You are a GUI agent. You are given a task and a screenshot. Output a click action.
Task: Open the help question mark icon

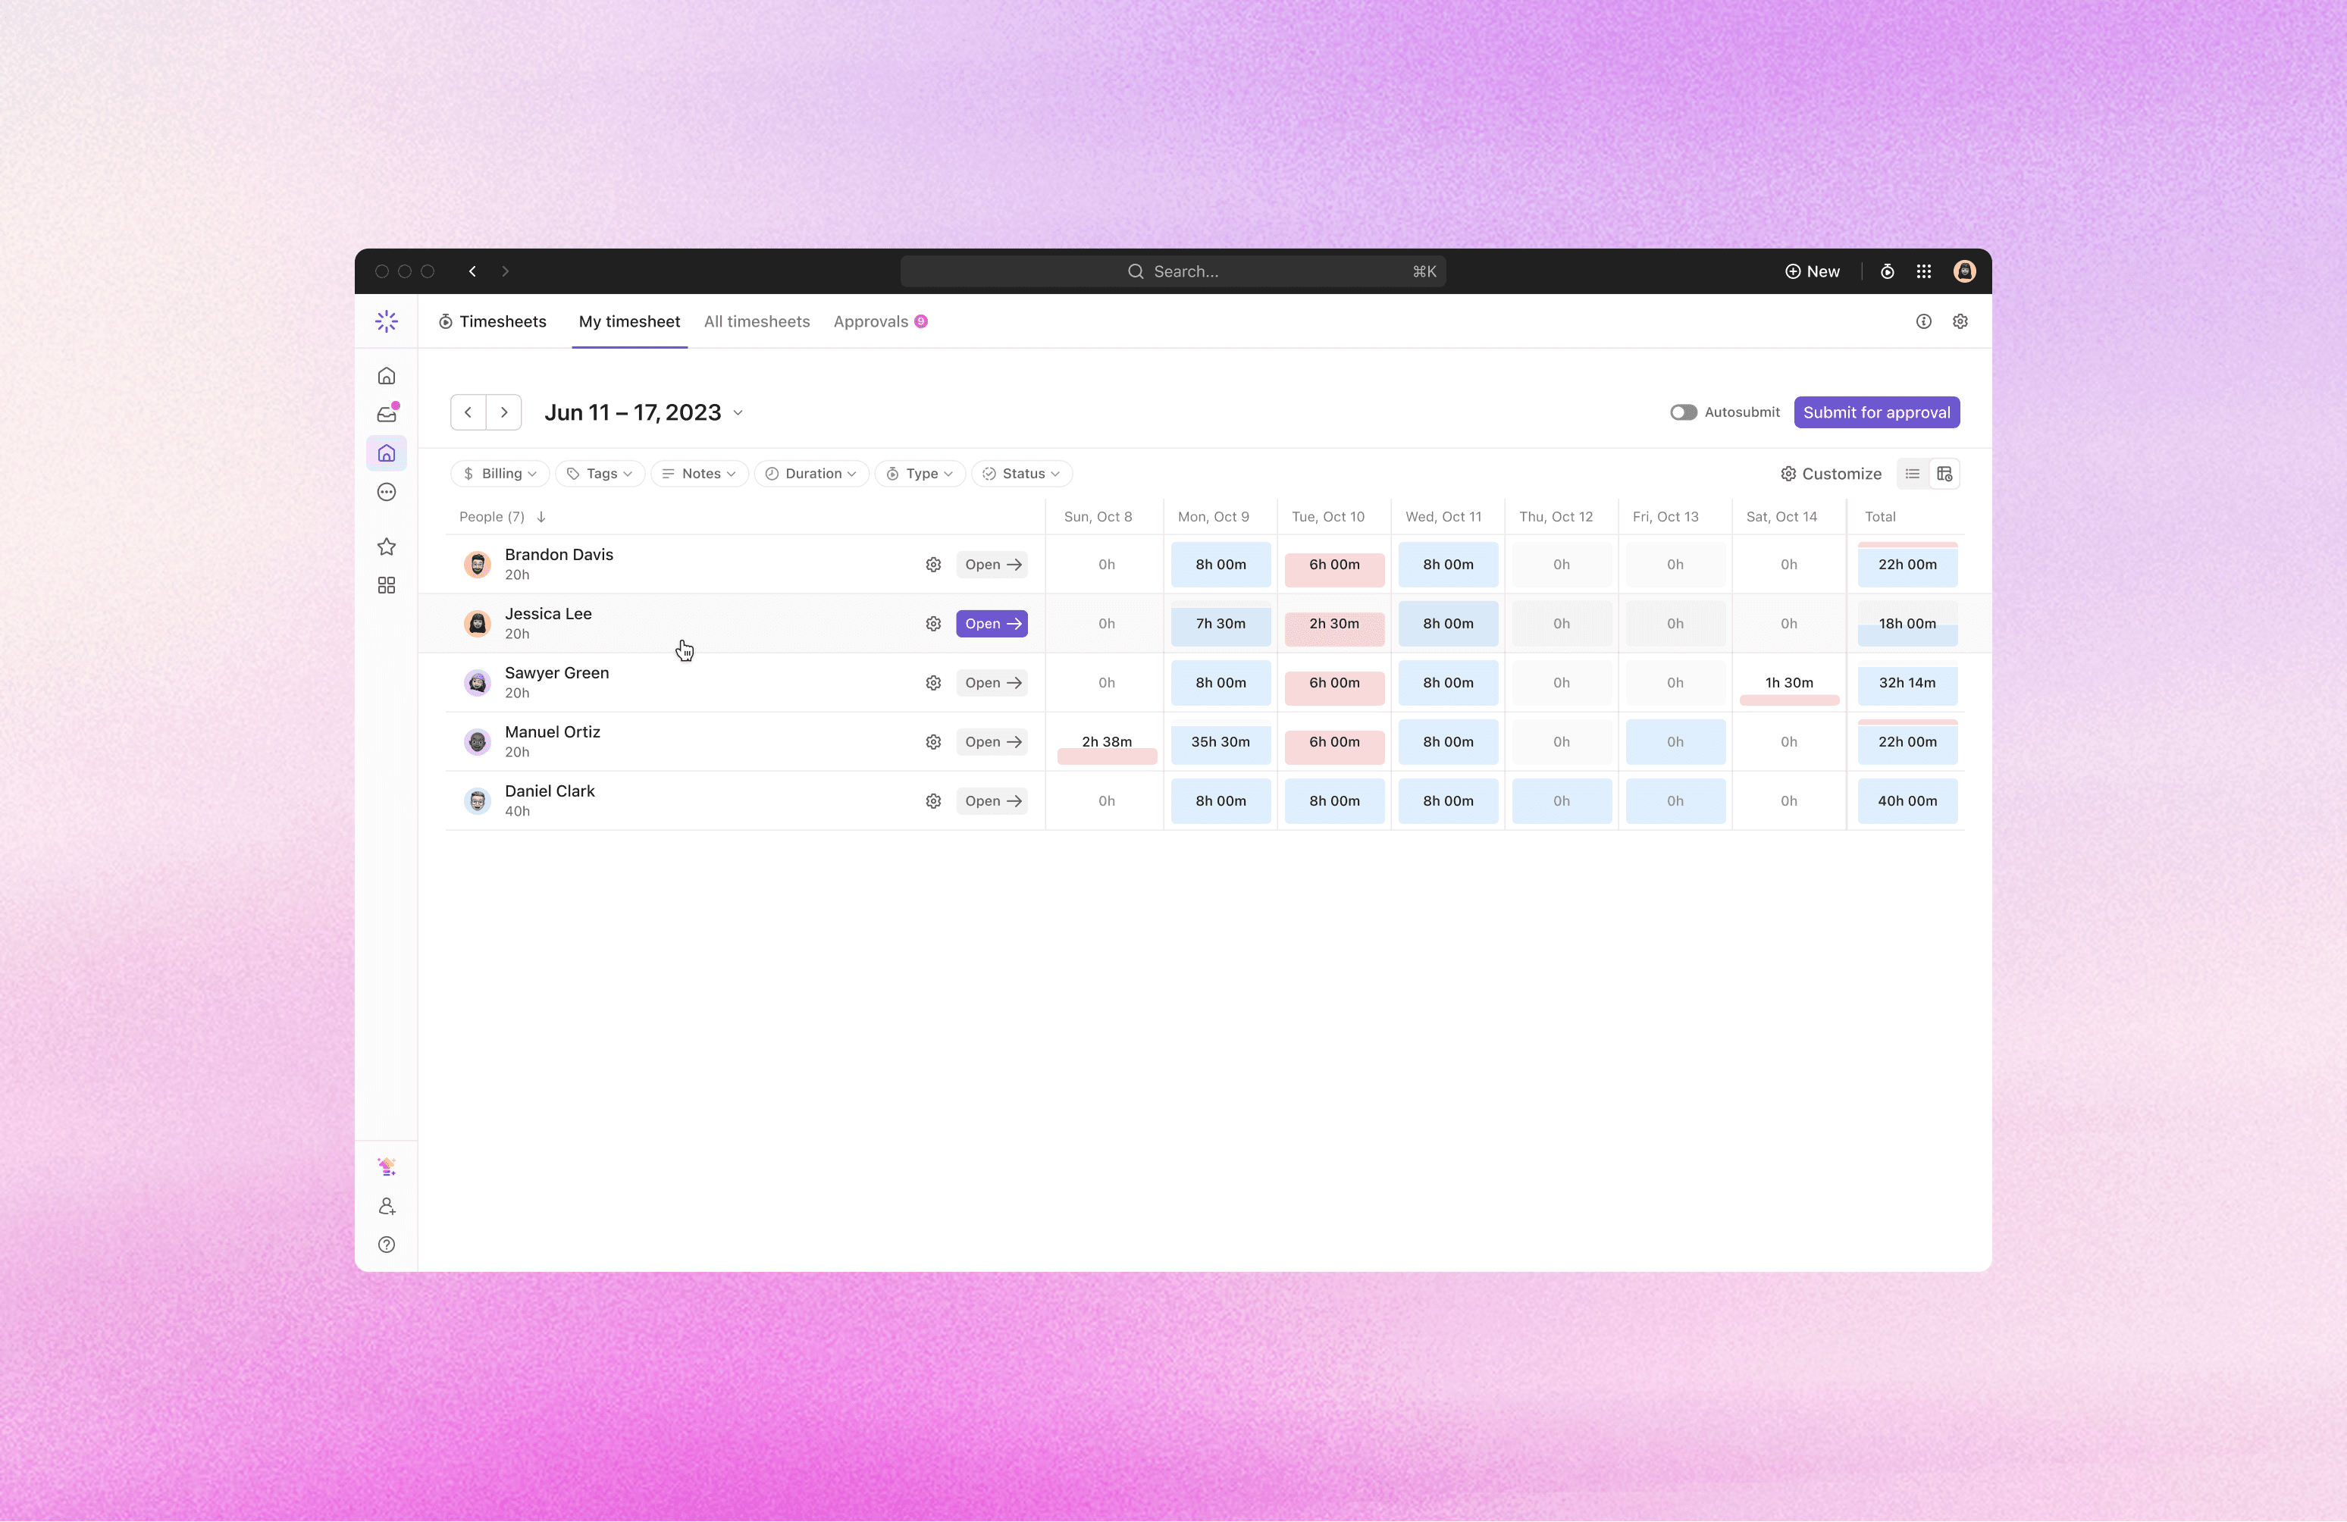coord(387,1245)
